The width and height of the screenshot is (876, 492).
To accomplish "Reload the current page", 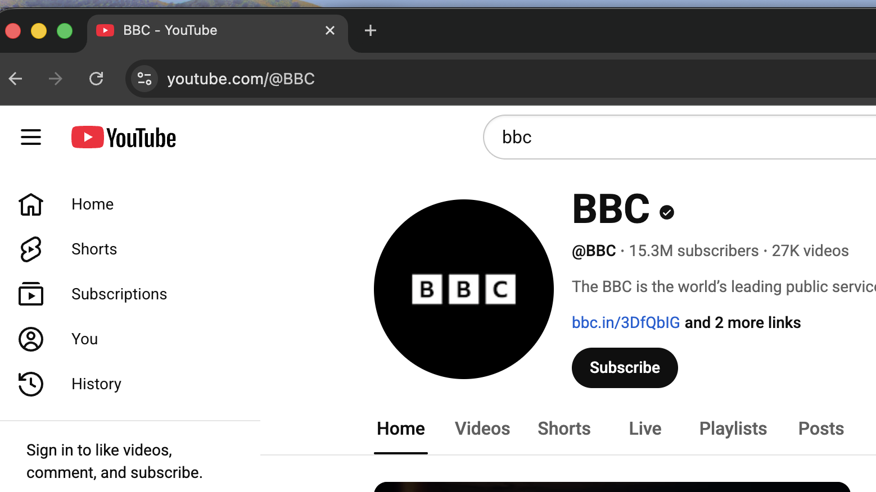I will click(x=96, y=79).
